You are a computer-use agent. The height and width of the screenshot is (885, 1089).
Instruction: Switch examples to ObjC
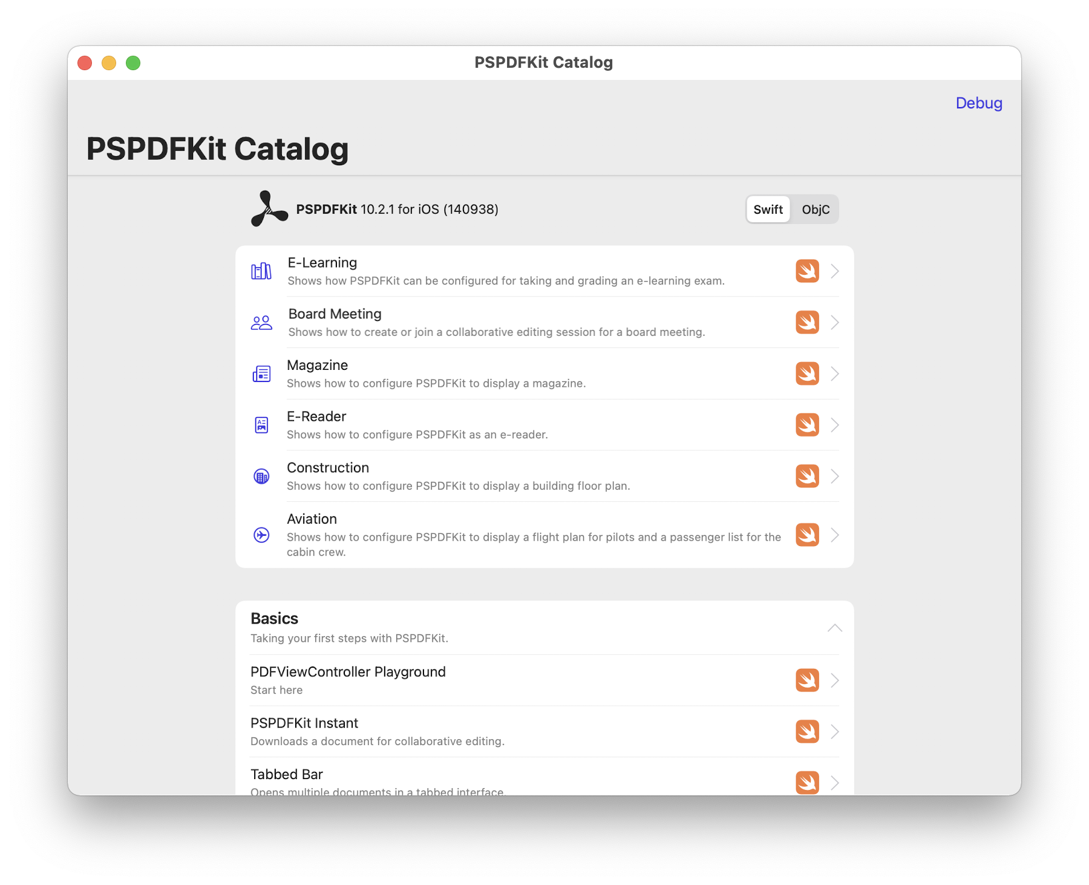[x=816, y=209]
